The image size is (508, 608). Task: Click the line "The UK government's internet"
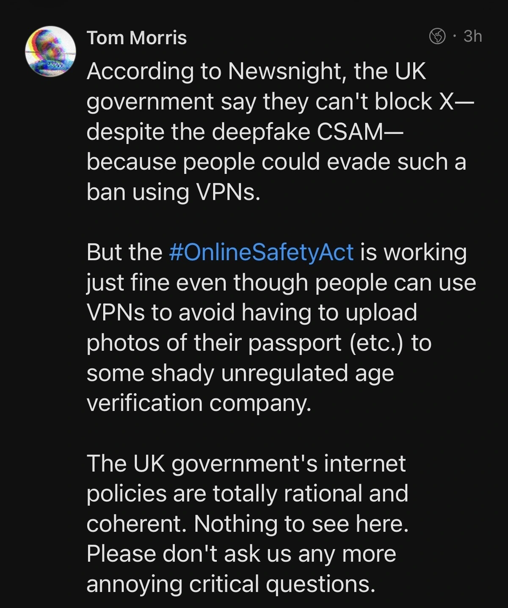246,463
